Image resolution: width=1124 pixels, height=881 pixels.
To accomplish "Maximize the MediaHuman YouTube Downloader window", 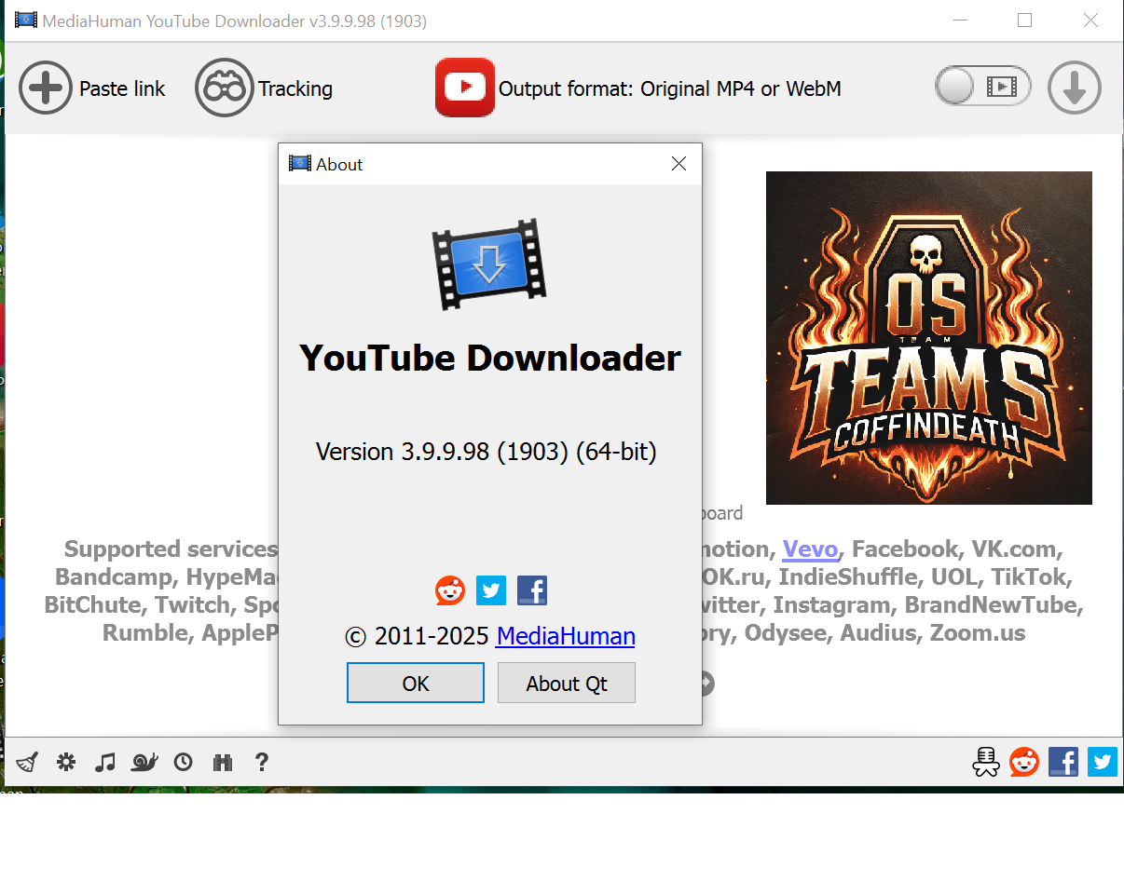I will [1024, 20].
